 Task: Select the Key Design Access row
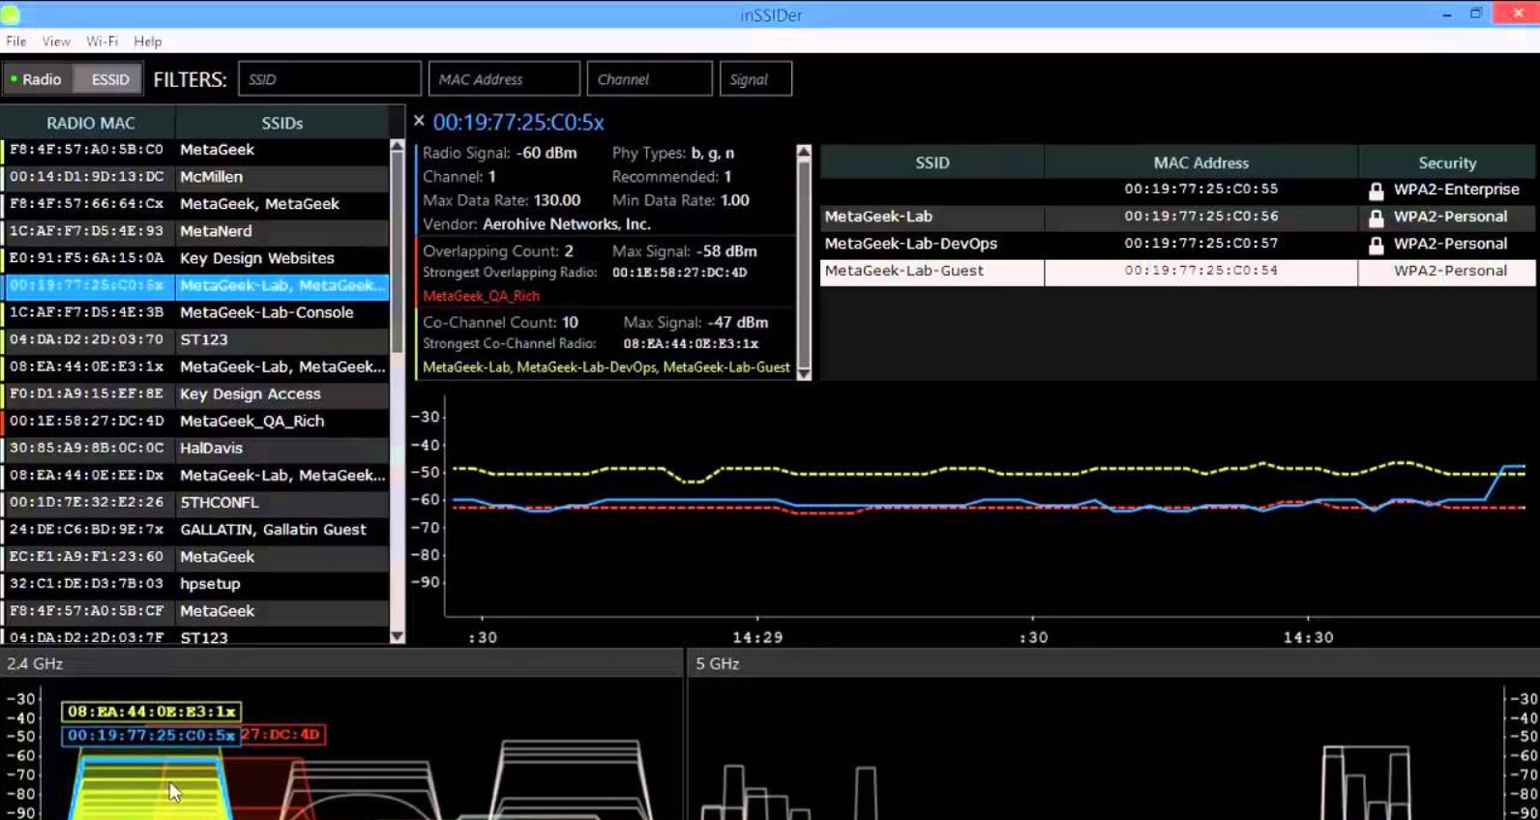point(196,394)
